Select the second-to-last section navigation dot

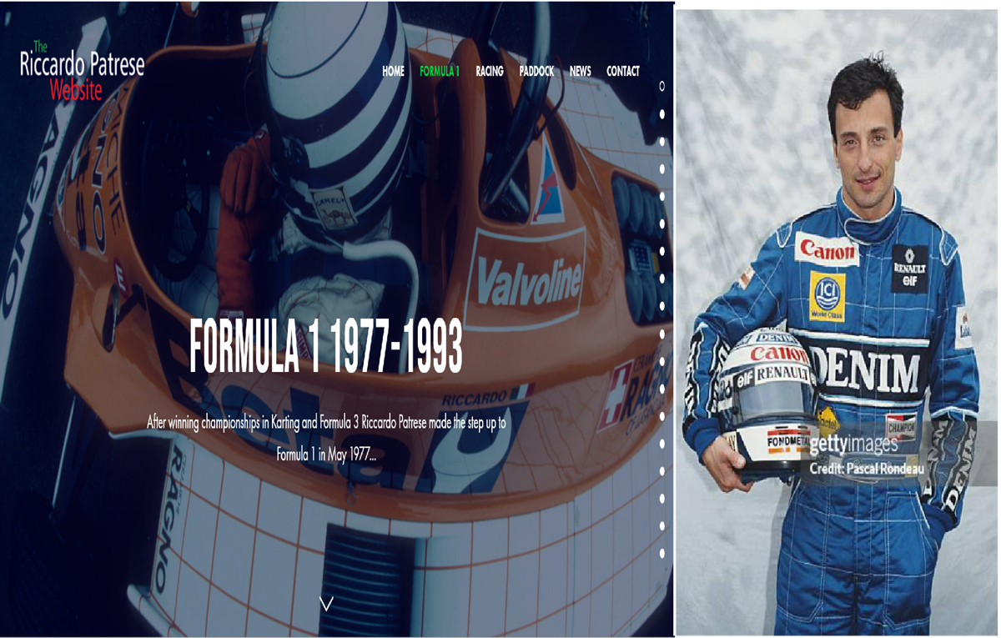(662, 525)
